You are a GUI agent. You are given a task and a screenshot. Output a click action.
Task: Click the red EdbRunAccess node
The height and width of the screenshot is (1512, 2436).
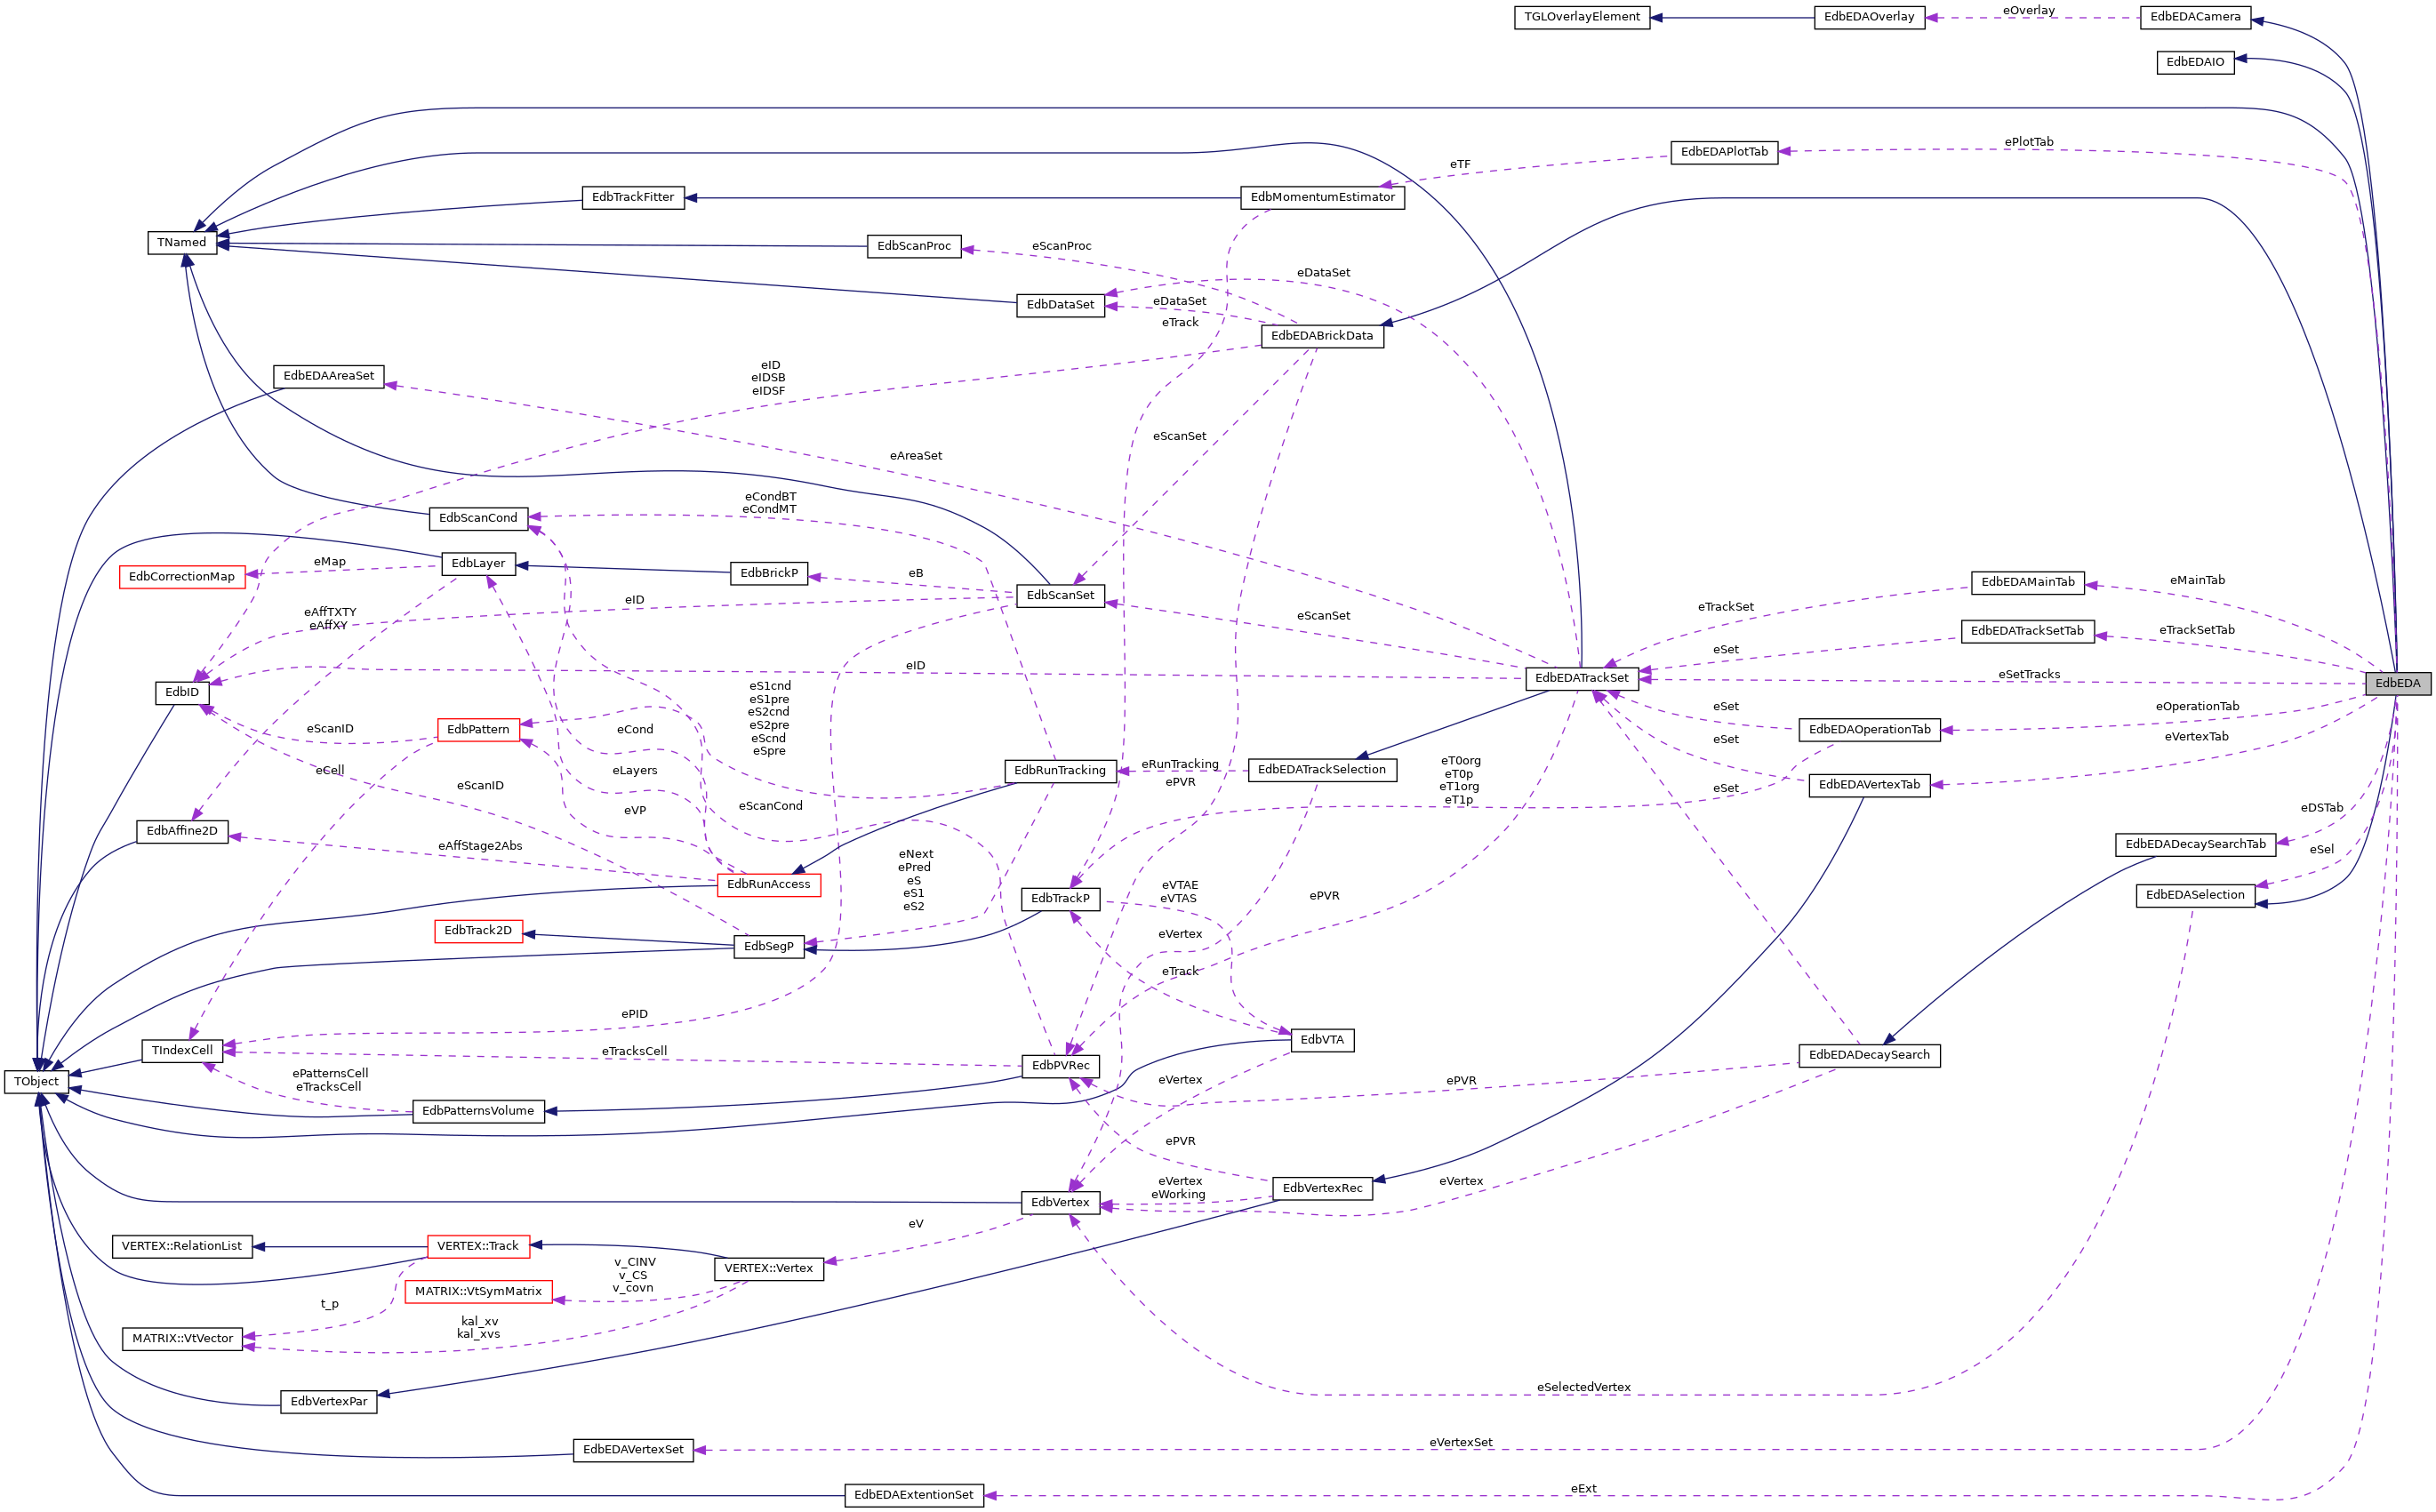coord(769,885)
